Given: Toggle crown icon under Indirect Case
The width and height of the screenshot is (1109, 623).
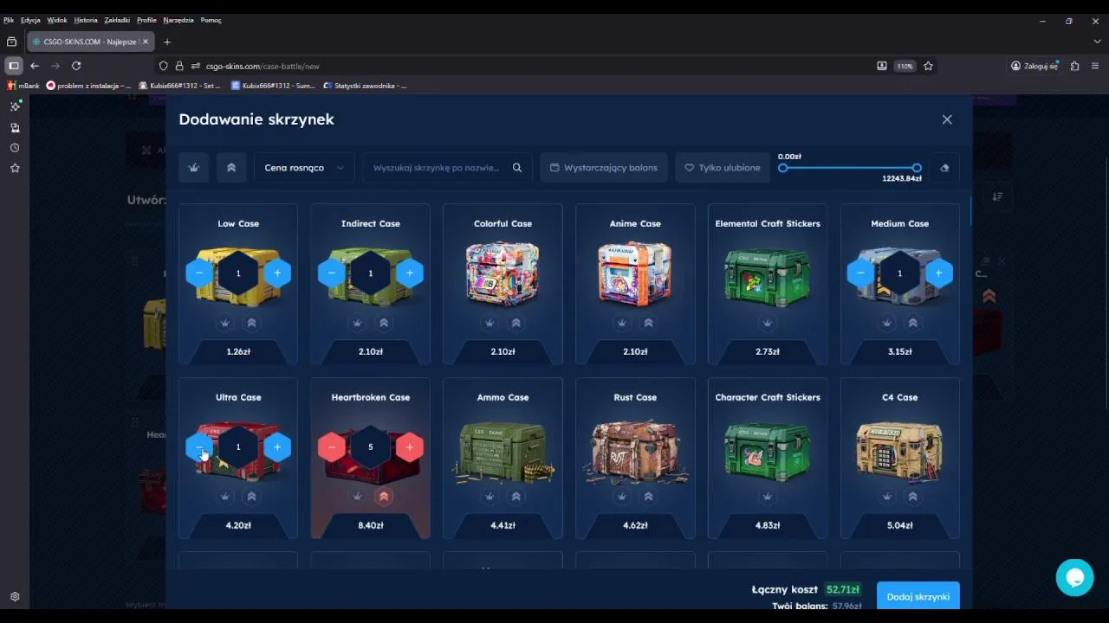Looking at the screenshot, I should (x=357, y=323).
